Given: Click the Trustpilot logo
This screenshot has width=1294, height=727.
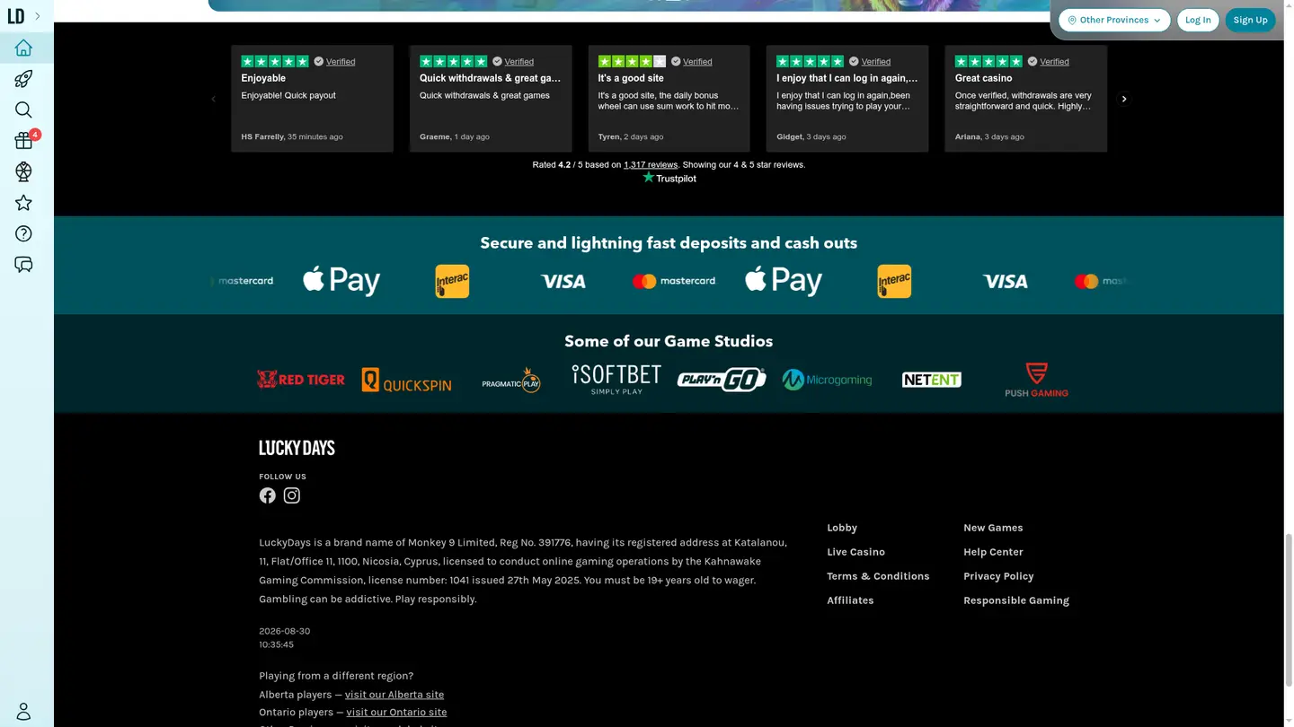Looking at the screenshot, I should pyautogui.click(x=669, y=178).
